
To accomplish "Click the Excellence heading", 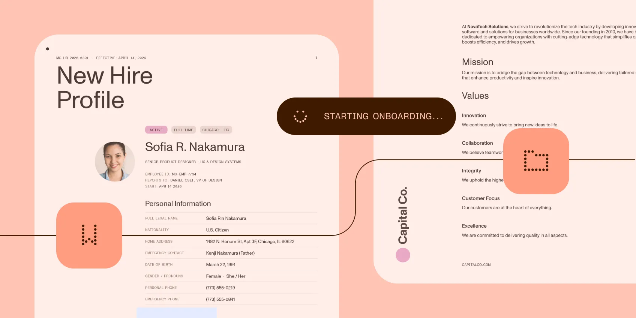I will [474, 226].
